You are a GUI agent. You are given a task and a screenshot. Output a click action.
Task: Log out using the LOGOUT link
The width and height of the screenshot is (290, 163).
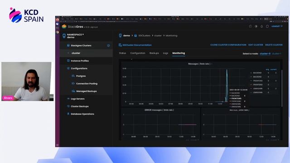[277, 26]
